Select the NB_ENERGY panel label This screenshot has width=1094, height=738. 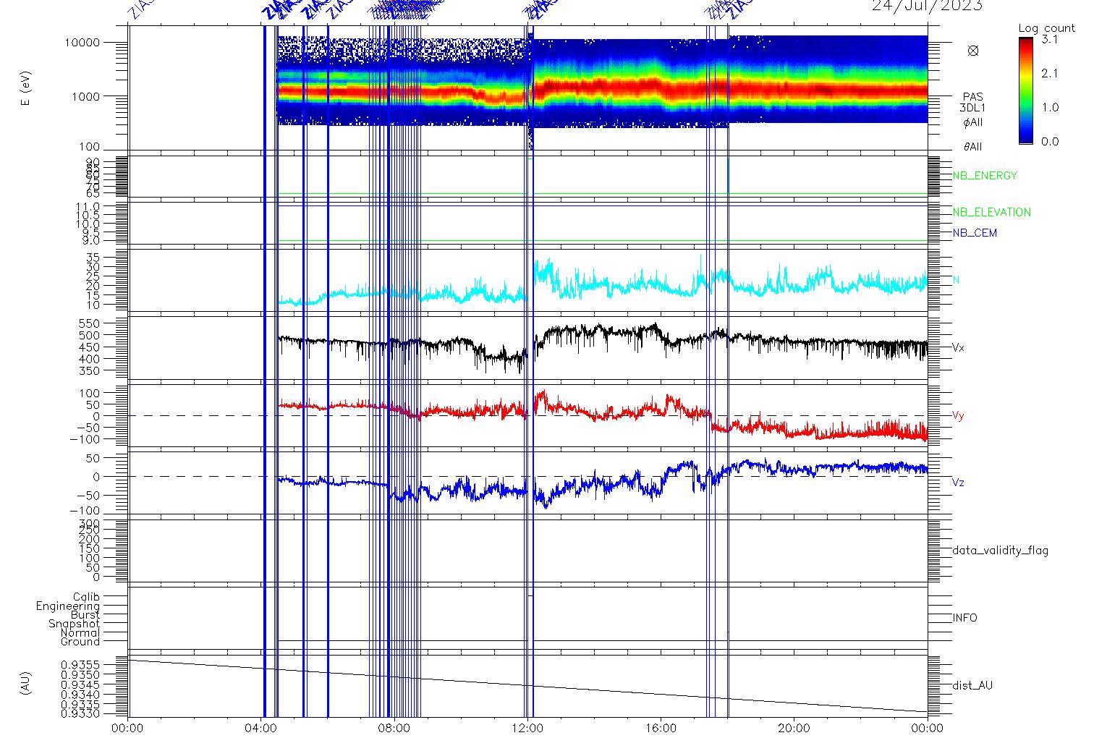click(985, 176)
